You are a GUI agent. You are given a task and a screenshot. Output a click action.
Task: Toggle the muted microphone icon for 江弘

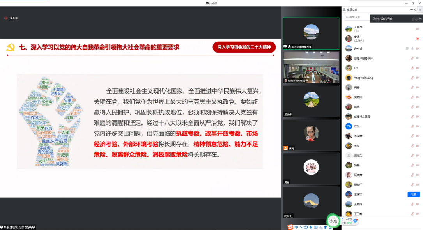412,126
